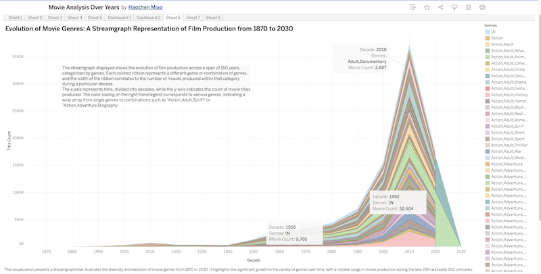The width and height of the screenshot is (541, 274).
Task: Click the star icon to favorite this viz
Action: coord(427,7)
